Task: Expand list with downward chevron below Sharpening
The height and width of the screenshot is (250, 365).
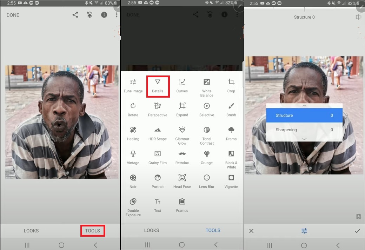Action: click(x=304, y=139)
